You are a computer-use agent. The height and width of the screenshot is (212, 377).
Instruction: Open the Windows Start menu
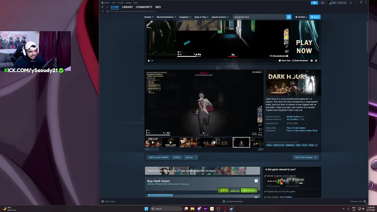pyautogui.click(x=146, y=209)
